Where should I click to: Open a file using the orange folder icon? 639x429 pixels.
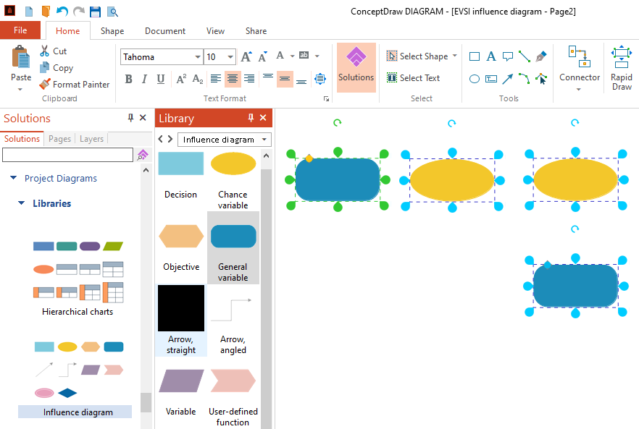[46, 12]
